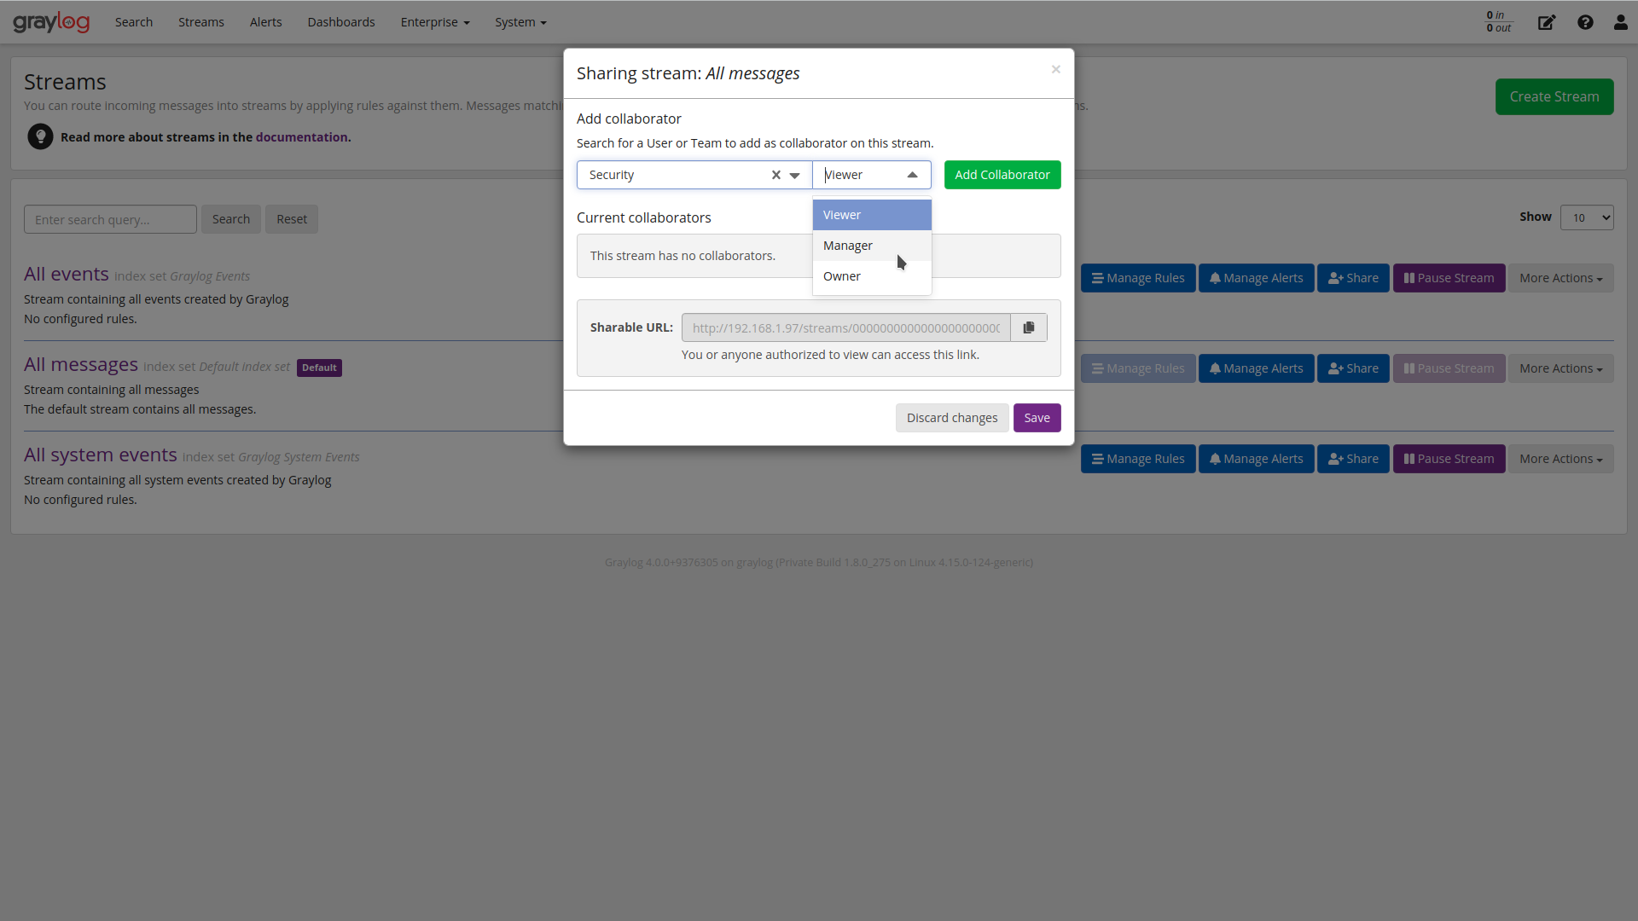Open Manage Alerts for All events stream
Viewport: 1638px width, 921px height.
tap(1256, 277)
